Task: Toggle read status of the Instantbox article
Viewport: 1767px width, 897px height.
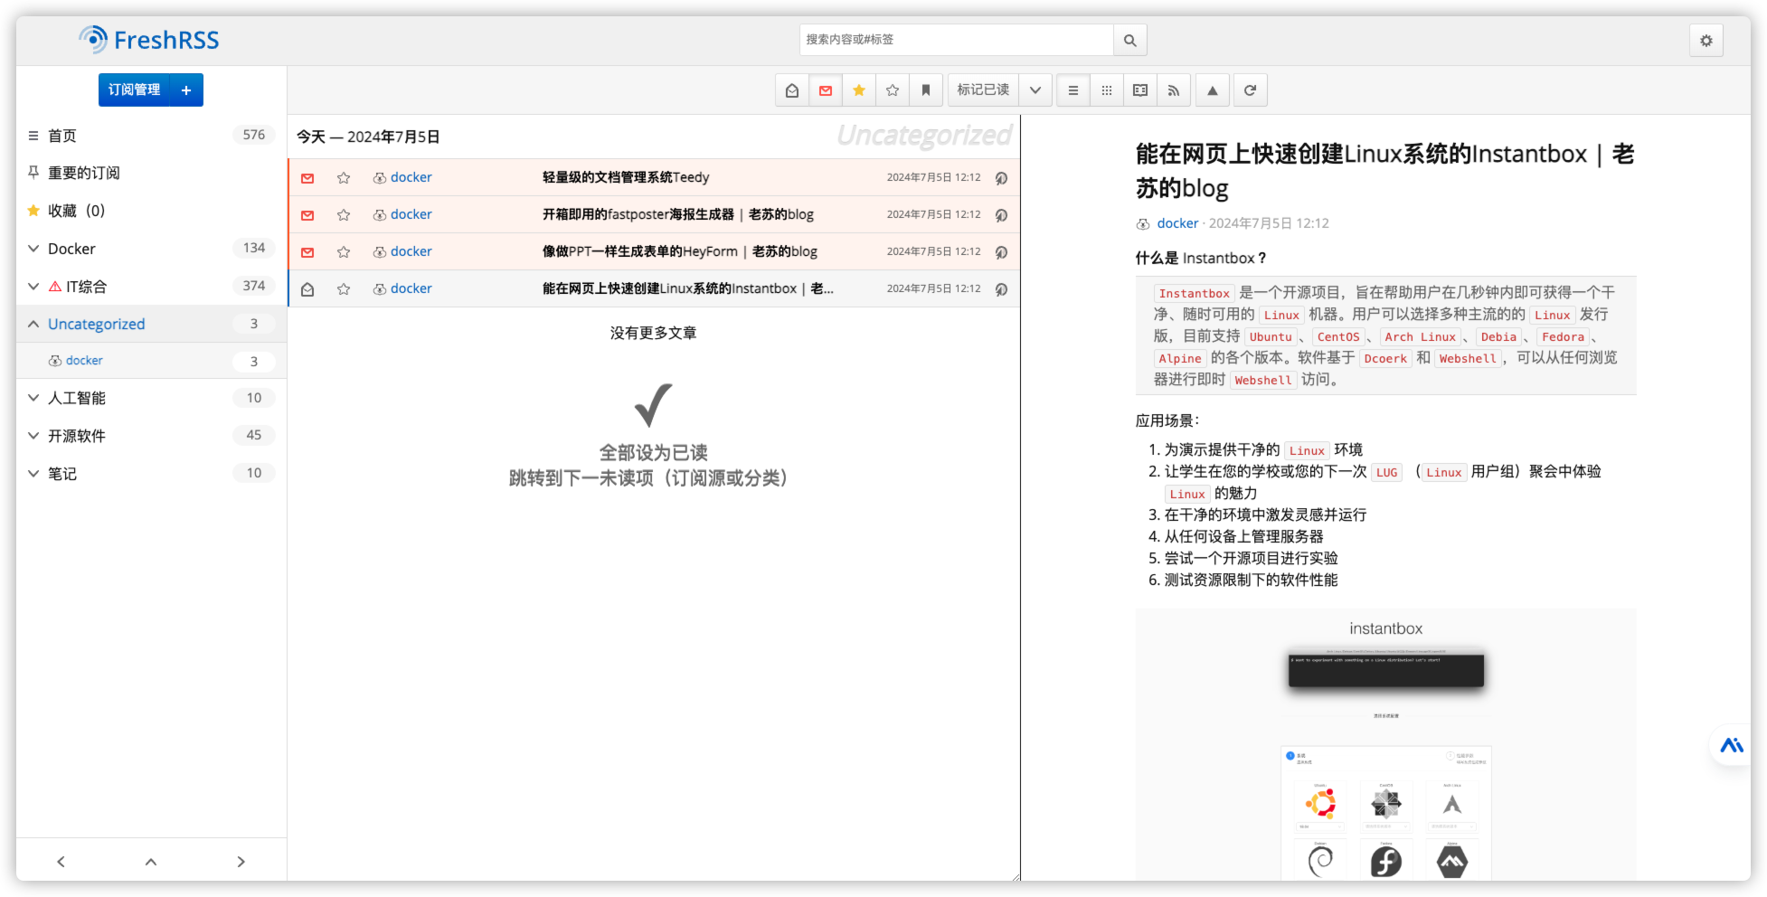Action: [x=307, y=289]
